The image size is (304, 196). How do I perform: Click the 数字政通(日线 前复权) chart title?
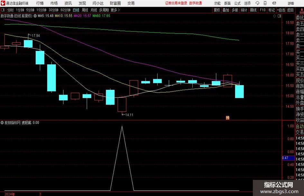click(x=16, y=16)
